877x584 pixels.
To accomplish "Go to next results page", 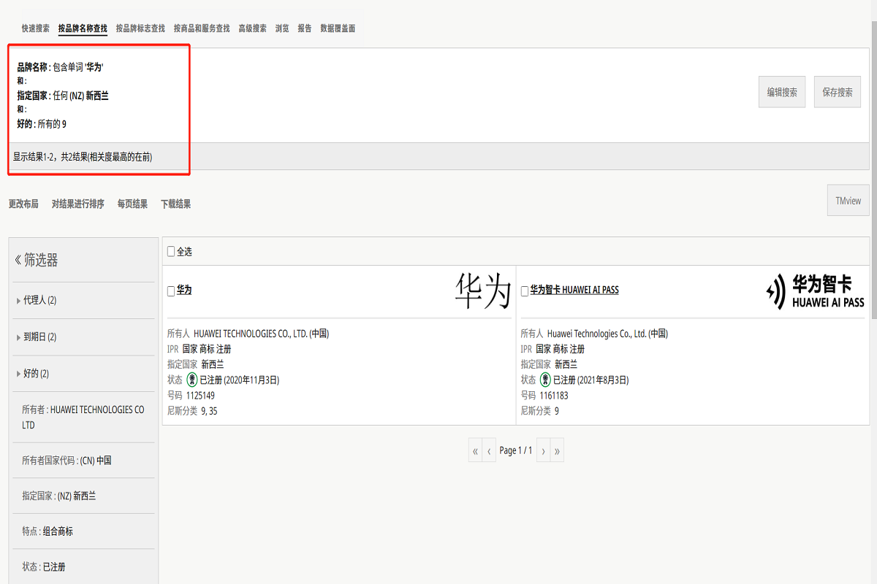I will point(543,451).
